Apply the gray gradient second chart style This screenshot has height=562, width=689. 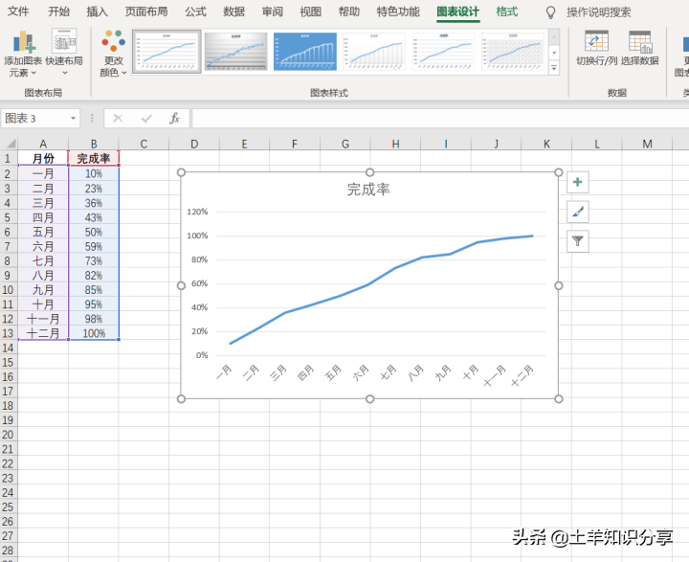236,52
